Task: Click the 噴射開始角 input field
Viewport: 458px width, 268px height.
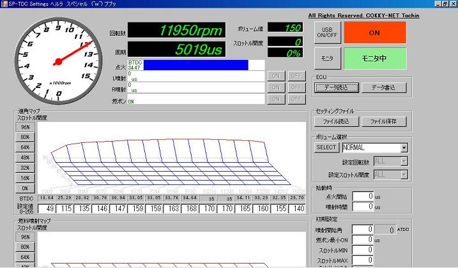Action: click(363, 230)
